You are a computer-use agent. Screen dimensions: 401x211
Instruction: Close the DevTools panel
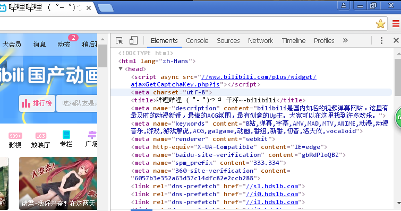pyautogui.click(x=396, y=40)
